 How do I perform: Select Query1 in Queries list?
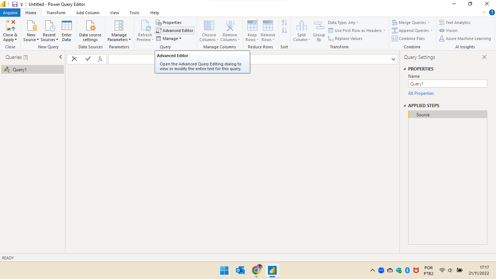[33, 70]
